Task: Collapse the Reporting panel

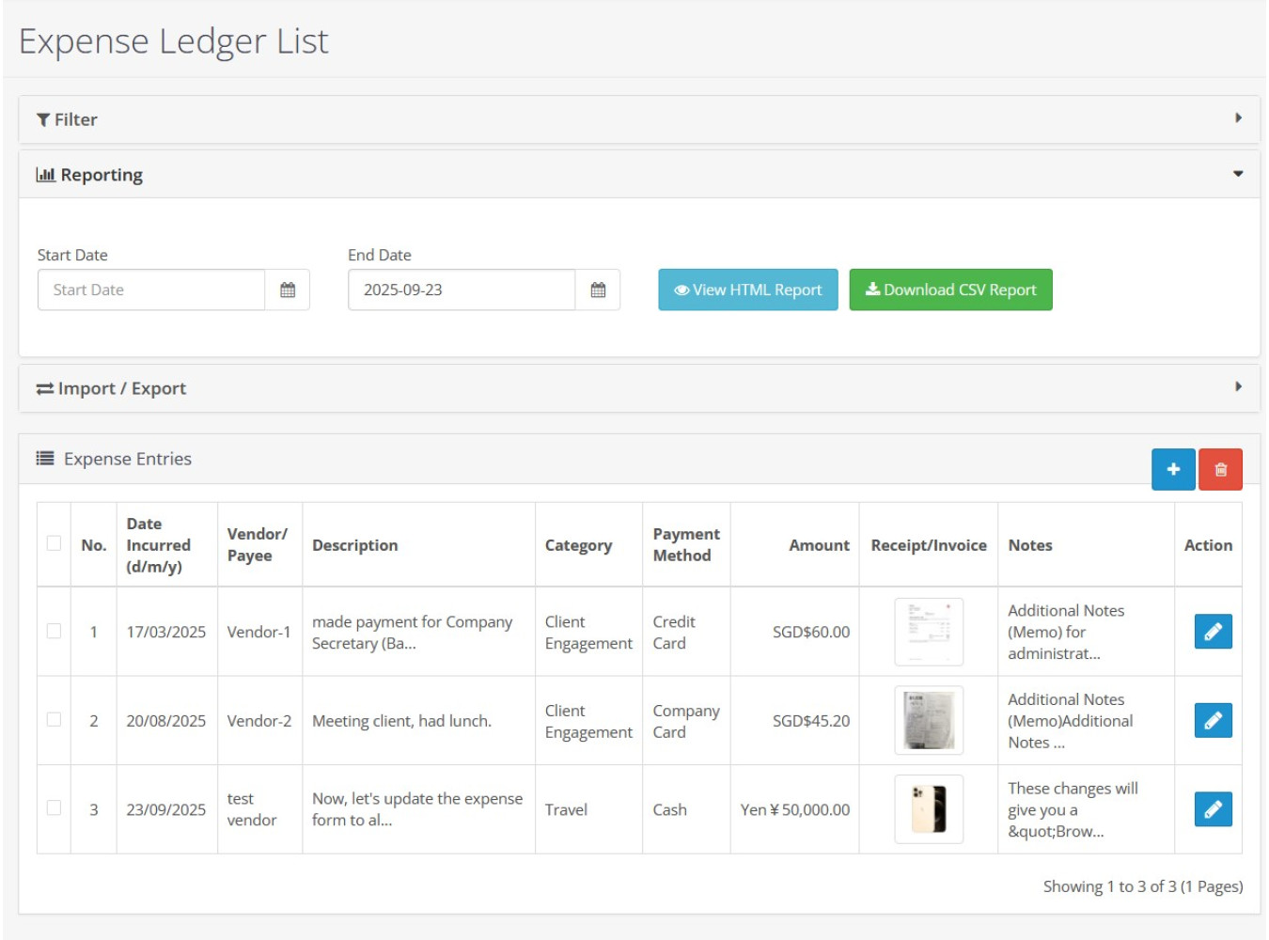Action: [638, 175]
